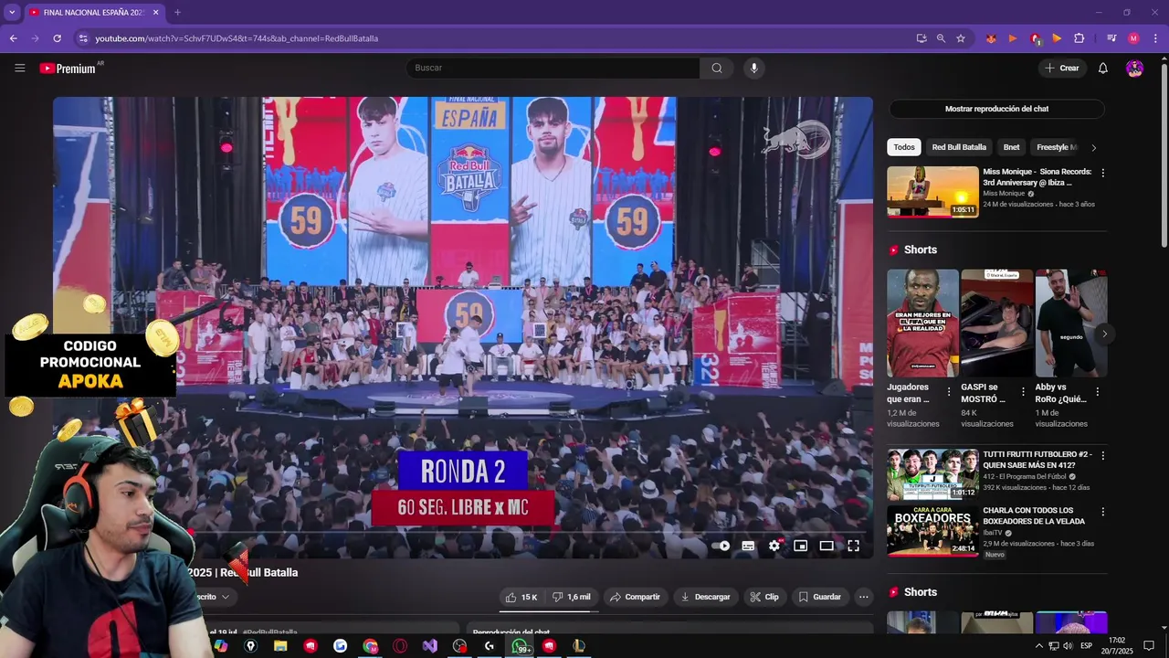Open Miss Monique Siona Records video thumbnail
The height and width of the screenshot is (658, 1169).
(x=932, y=191)
